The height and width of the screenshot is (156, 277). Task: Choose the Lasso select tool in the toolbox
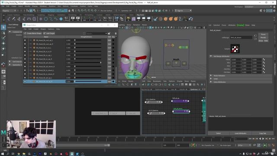(3, 32)
